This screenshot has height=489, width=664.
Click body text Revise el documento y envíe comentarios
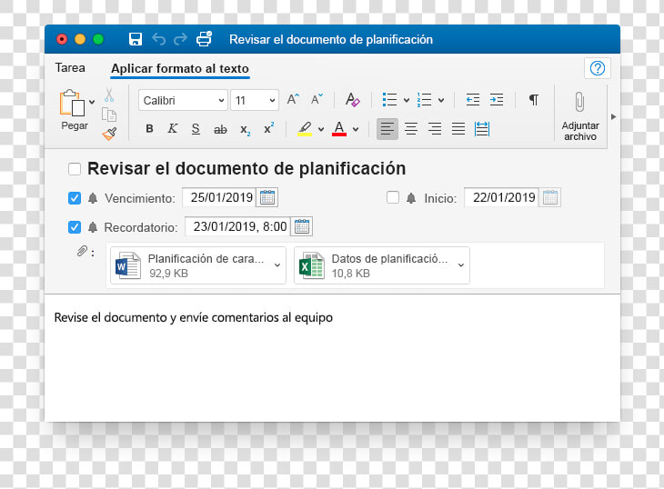click(193, 317)
